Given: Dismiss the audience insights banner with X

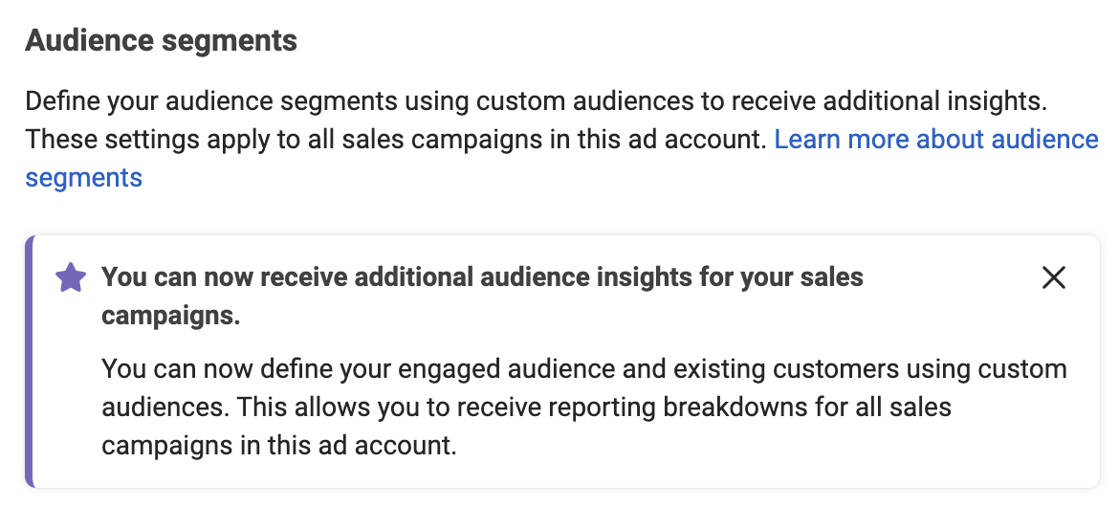Looking at the screenshot, I should click(1053, 277).
